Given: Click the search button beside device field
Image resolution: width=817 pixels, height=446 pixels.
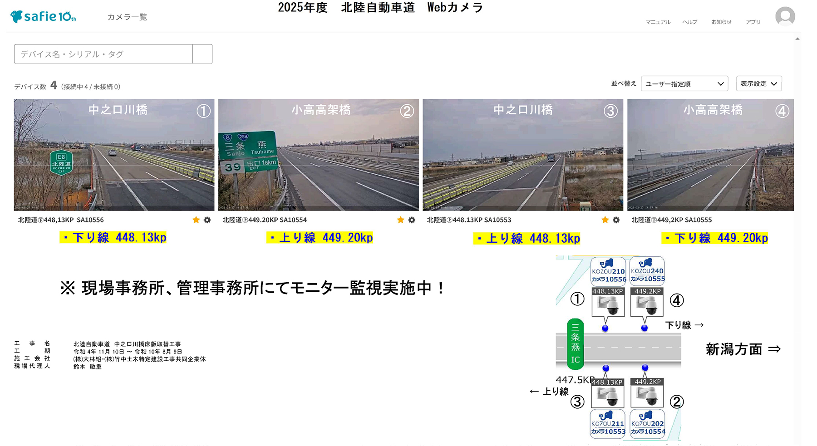Looking at the screenshot, I should [202, 54].
